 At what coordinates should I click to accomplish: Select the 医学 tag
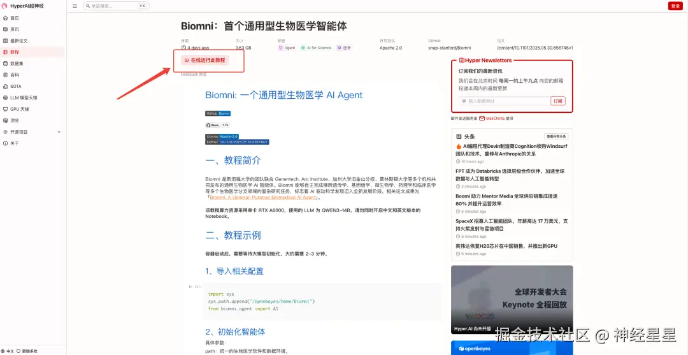point(345,48)
